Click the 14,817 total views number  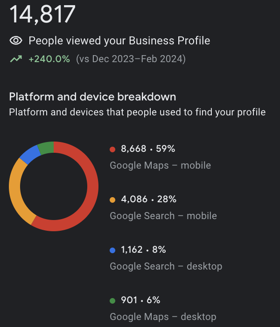pos(42,14)
